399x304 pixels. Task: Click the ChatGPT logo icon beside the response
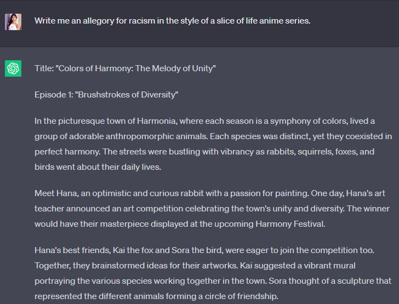click(x=13, y=68)
